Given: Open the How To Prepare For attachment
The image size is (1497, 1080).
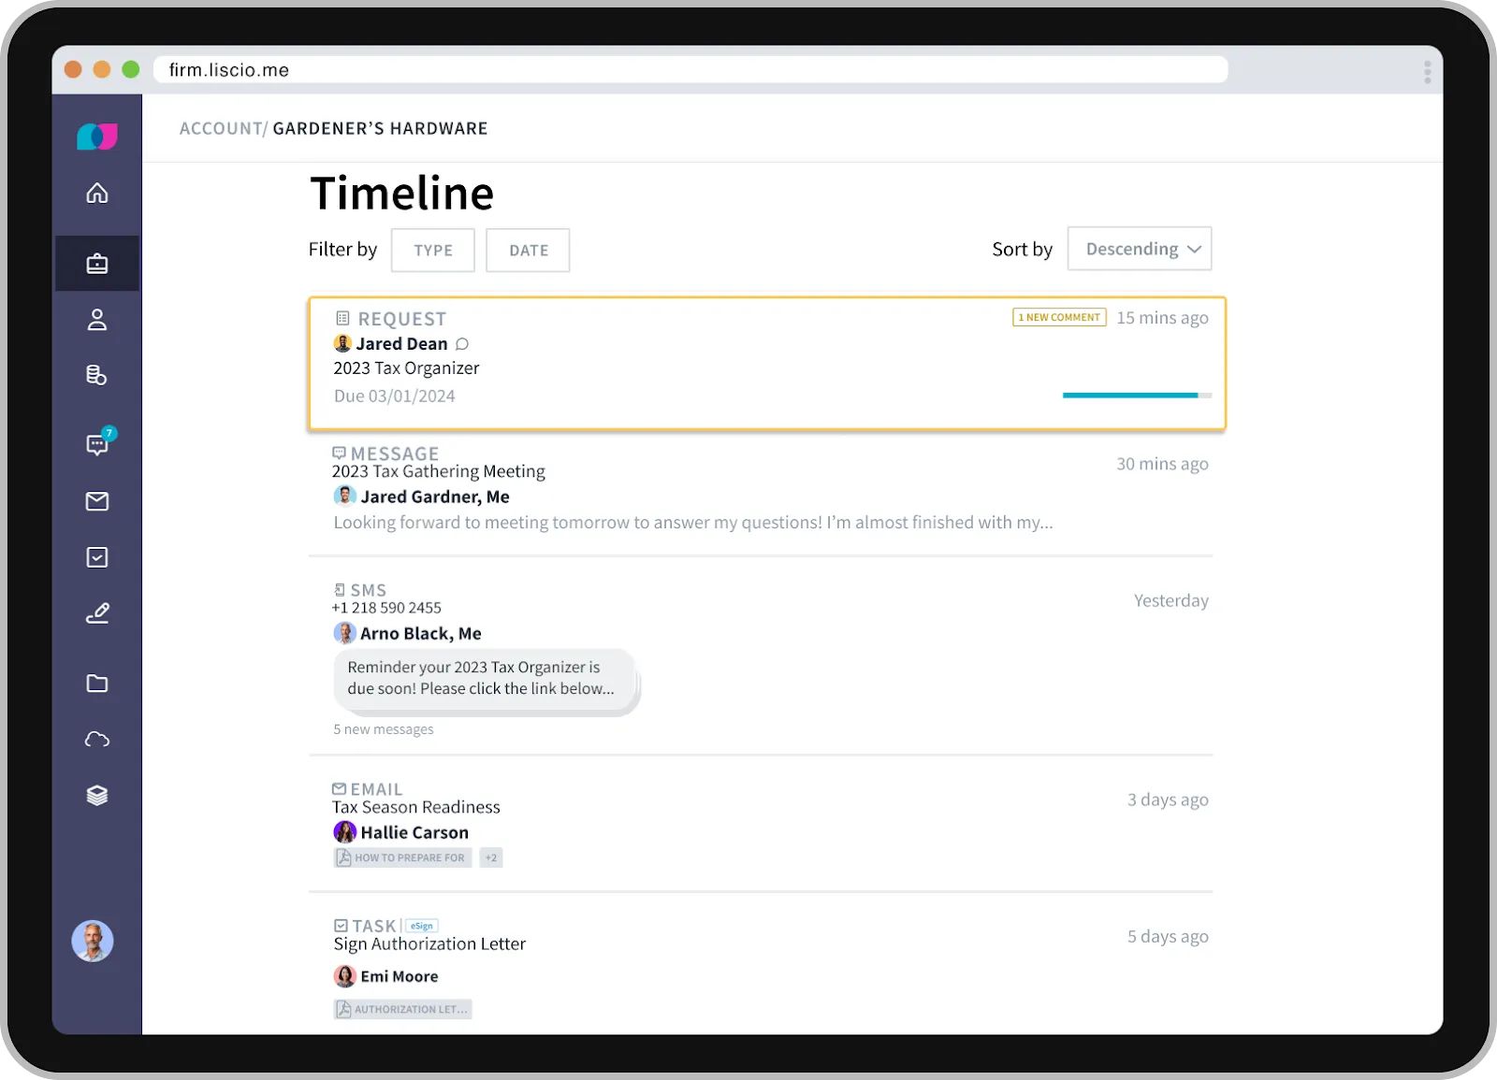Looking at the screenshot, I should [402, 857].
